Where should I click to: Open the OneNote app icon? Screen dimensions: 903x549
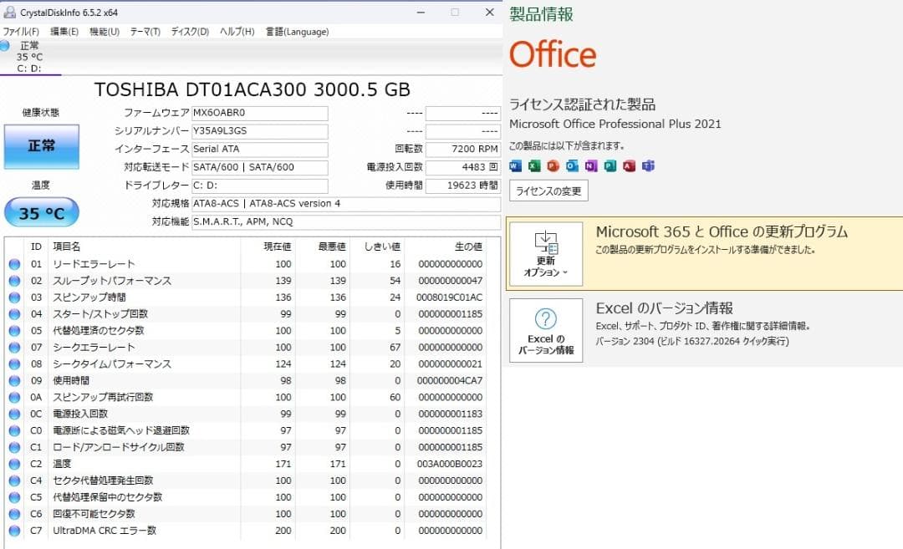pyautogui.click(x=589, y=165)
